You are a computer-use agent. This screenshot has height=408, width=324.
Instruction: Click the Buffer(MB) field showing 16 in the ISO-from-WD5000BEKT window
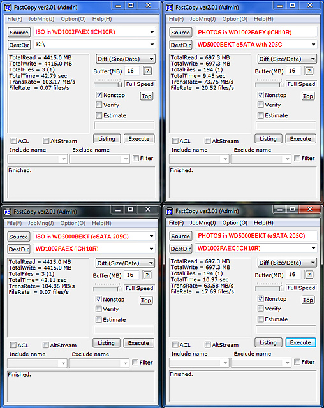131,275
